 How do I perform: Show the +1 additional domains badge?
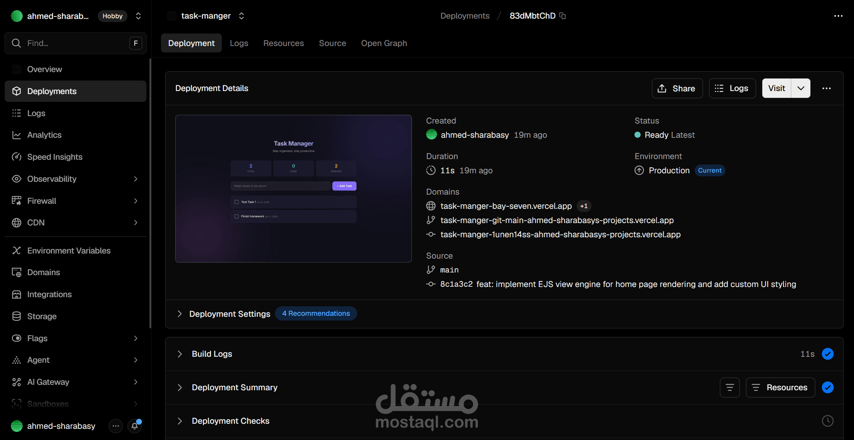pos(584,206)
